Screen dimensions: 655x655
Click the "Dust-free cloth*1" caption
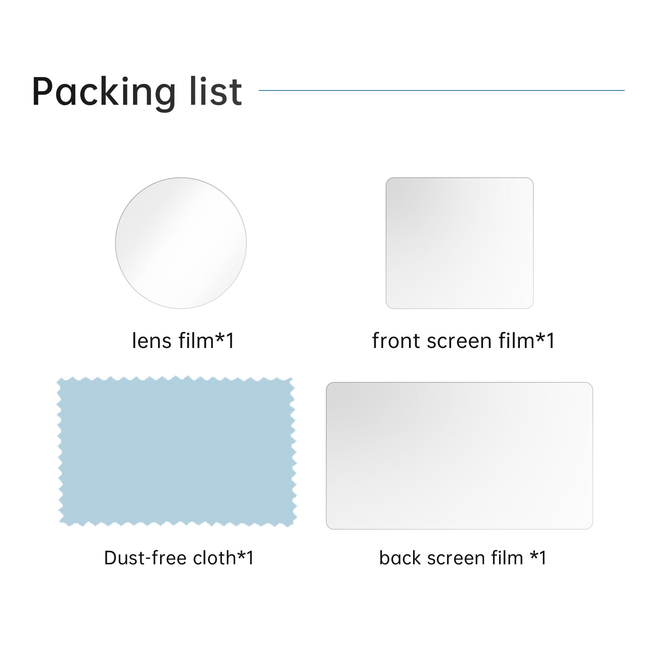179,558
